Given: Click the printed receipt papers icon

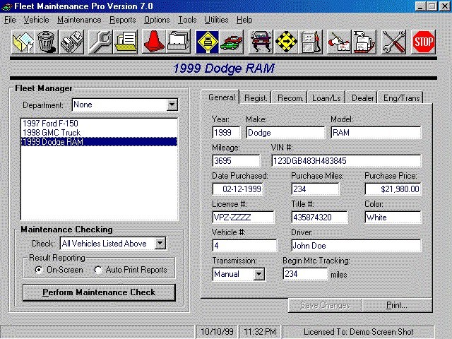Looking at the screenshot, I should point(364,42).
